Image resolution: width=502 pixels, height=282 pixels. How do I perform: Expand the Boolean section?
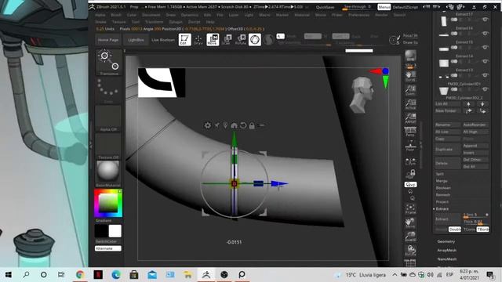coord(443,188)
